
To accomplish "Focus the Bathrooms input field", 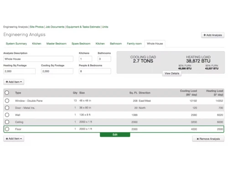I will click(104, 59).
